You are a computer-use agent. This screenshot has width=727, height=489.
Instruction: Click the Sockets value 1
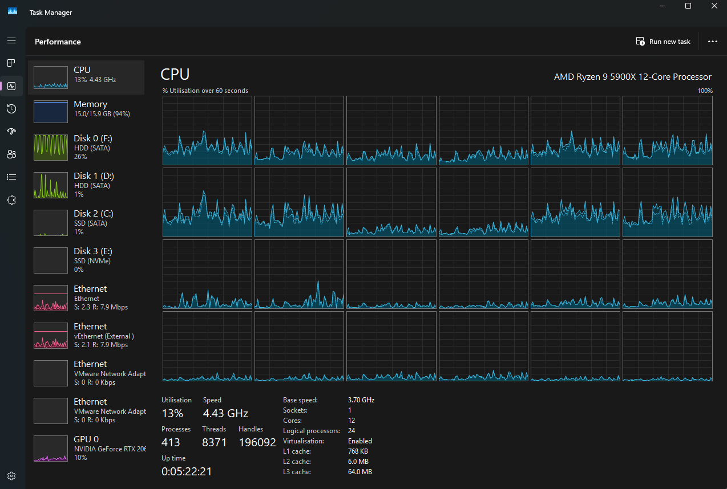350,410
